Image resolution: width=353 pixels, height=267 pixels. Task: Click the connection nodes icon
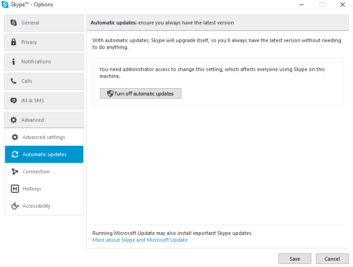[x=15, y=172]
